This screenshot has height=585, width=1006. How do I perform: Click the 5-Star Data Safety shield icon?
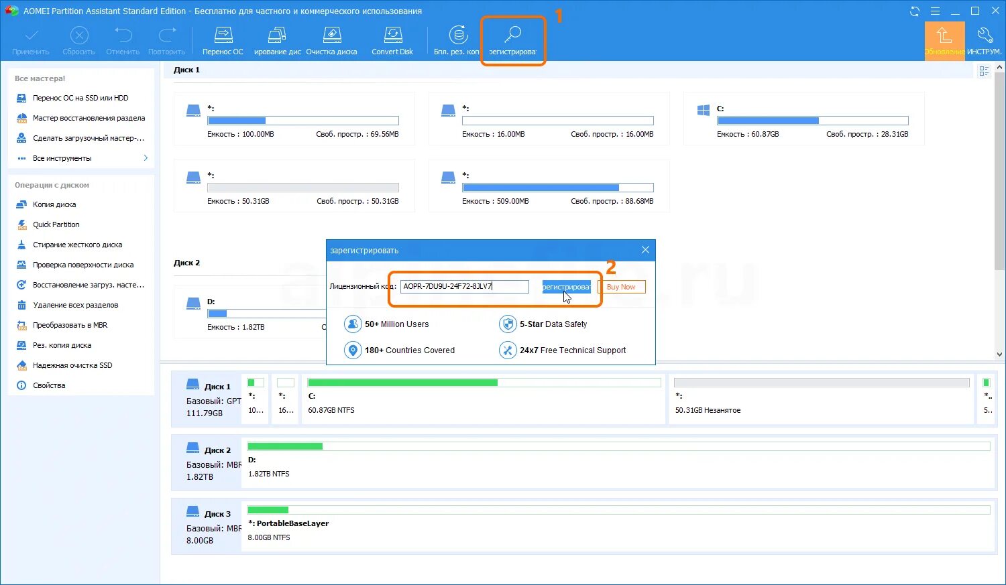pos(508,324)
